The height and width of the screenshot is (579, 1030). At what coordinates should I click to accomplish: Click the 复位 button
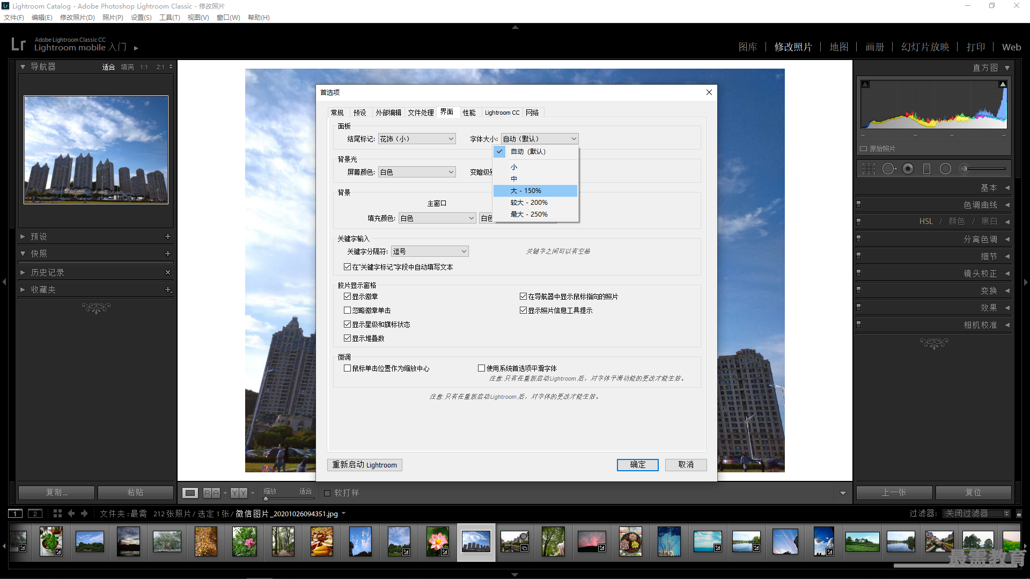pos(973,493)
